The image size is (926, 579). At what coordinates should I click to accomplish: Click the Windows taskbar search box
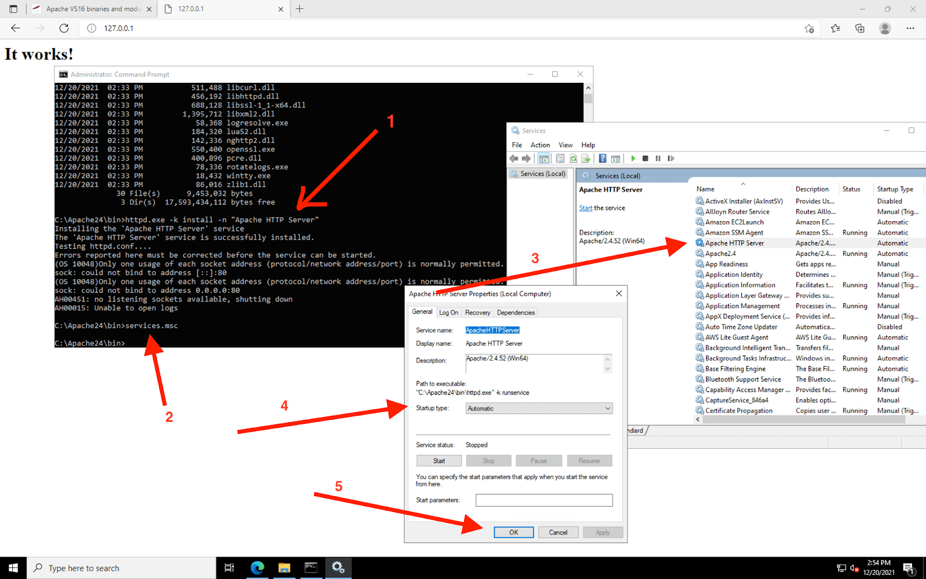(121, 568)
